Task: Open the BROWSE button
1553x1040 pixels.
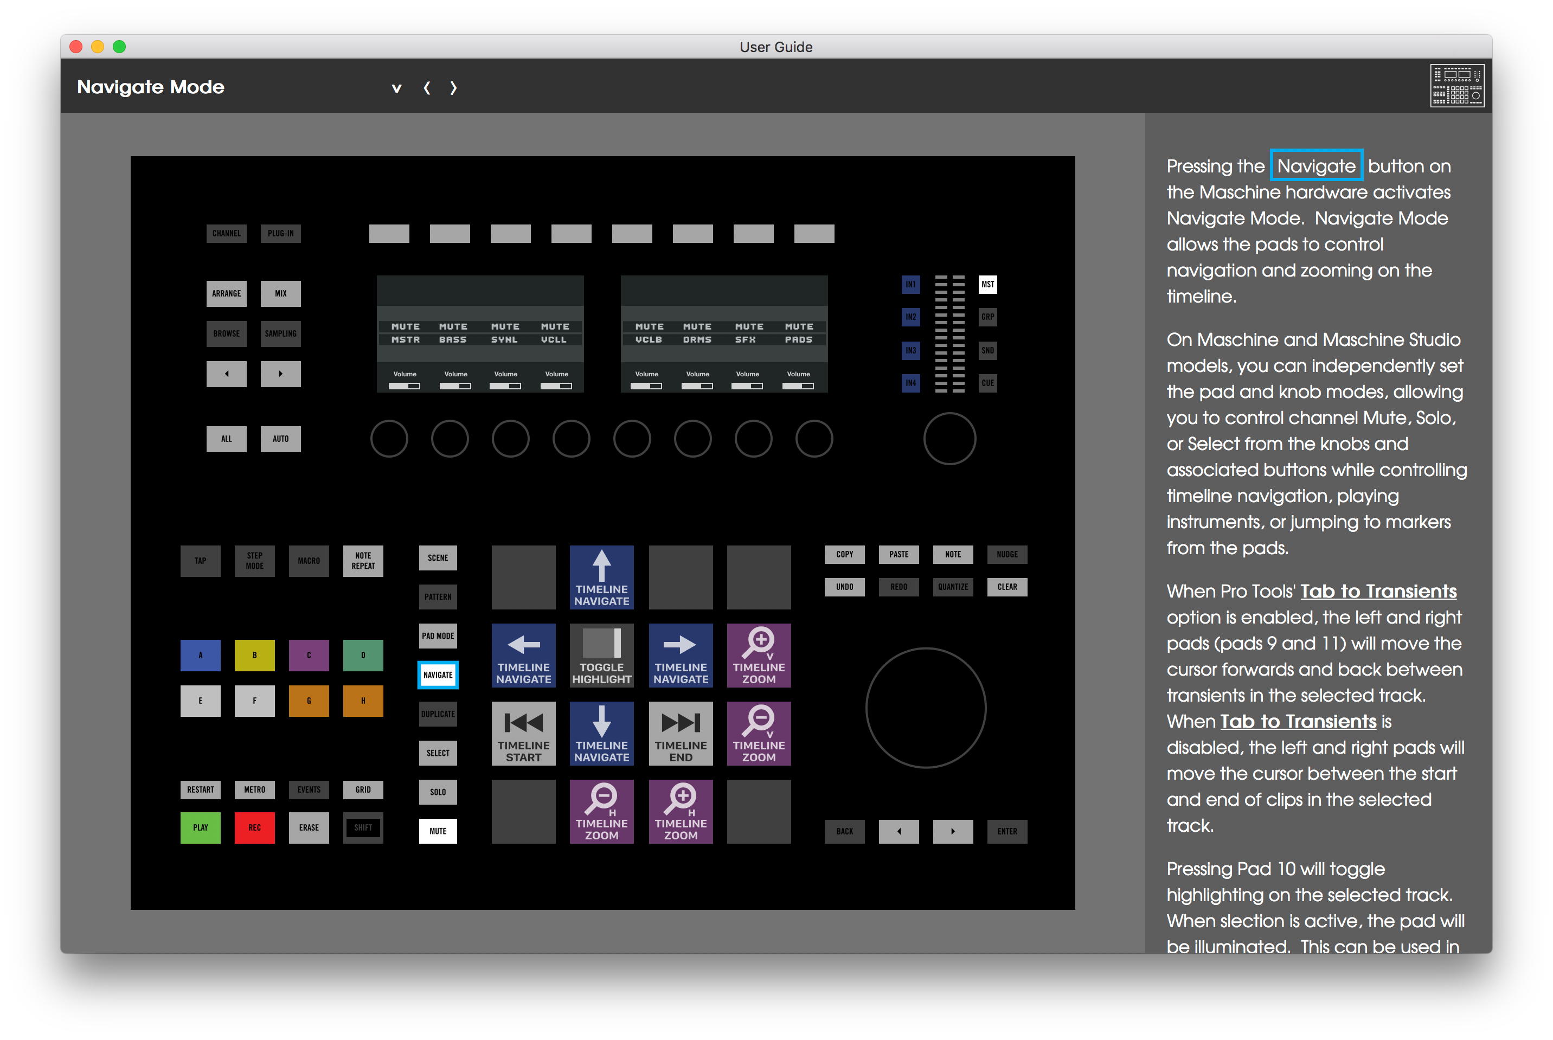Action: 226,333
